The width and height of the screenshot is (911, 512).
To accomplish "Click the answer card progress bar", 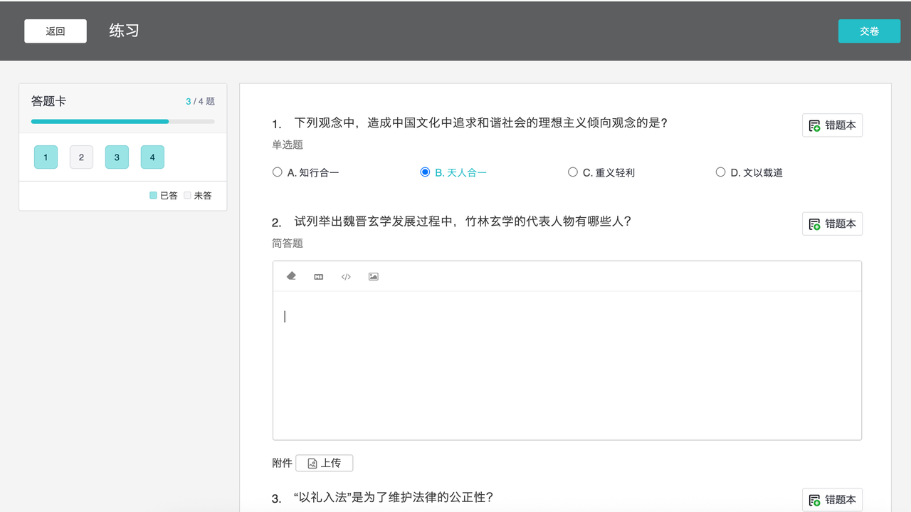I will tap(122, 122).
